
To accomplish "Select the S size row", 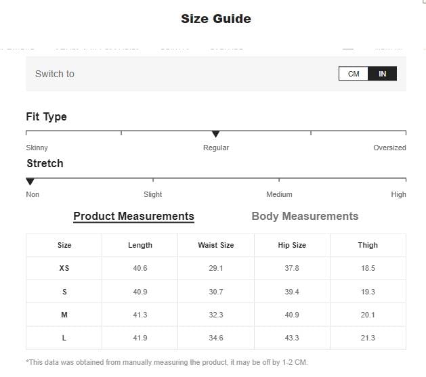I will pos(64,292).
